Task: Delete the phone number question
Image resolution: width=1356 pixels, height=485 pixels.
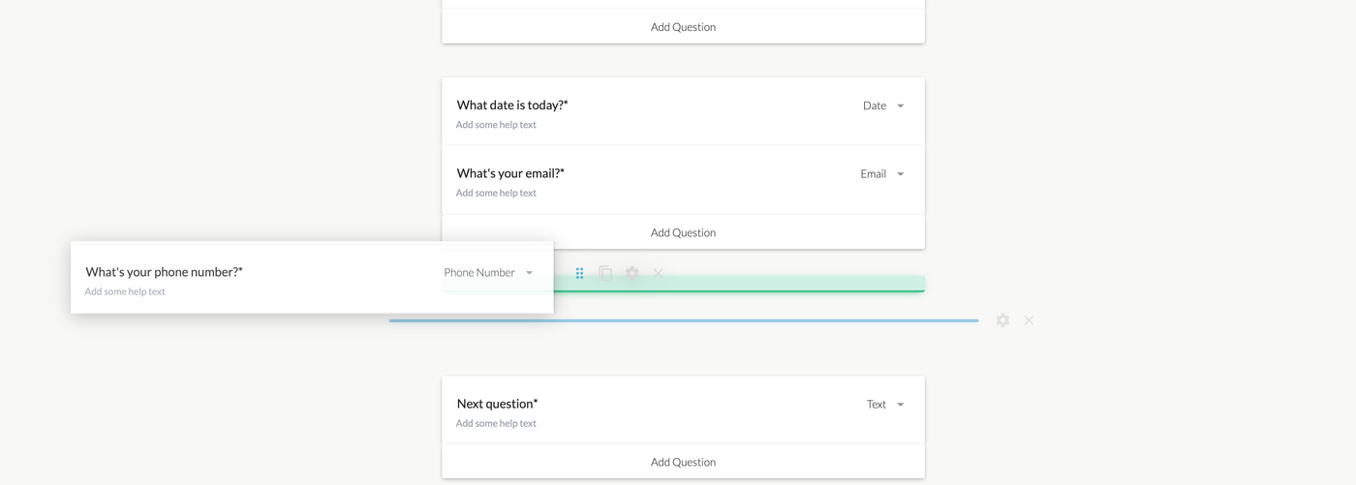Action: [658, 273]
